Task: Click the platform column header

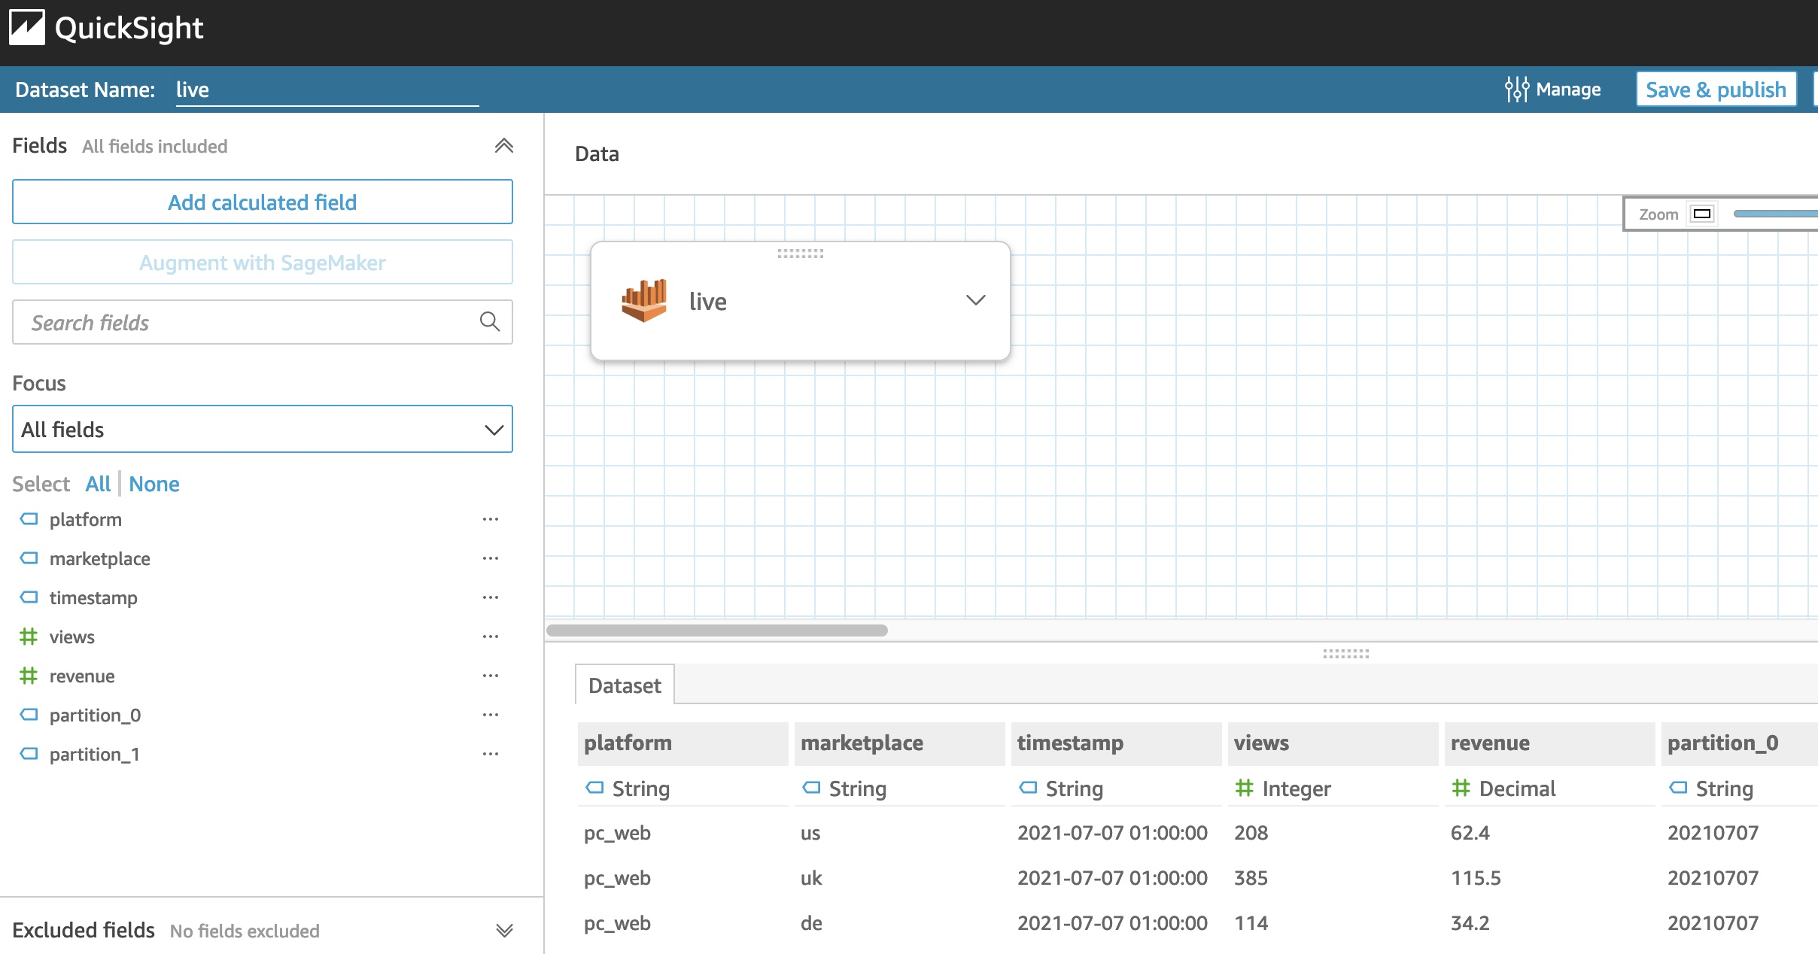Action: click(683, 743)
